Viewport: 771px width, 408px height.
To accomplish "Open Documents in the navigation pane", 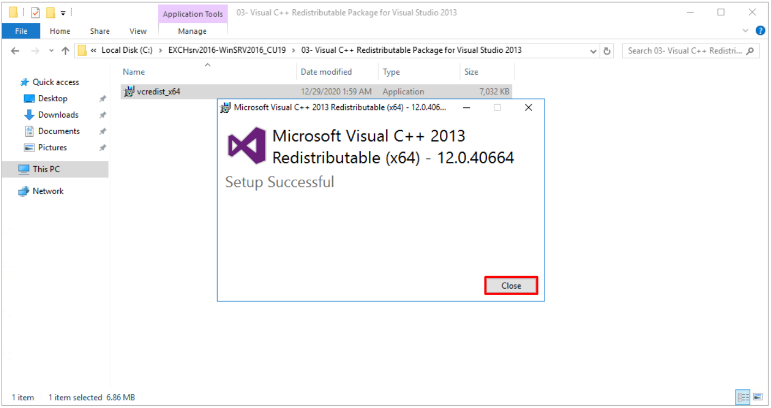I will pyautogui.click(x=59, y=131).
